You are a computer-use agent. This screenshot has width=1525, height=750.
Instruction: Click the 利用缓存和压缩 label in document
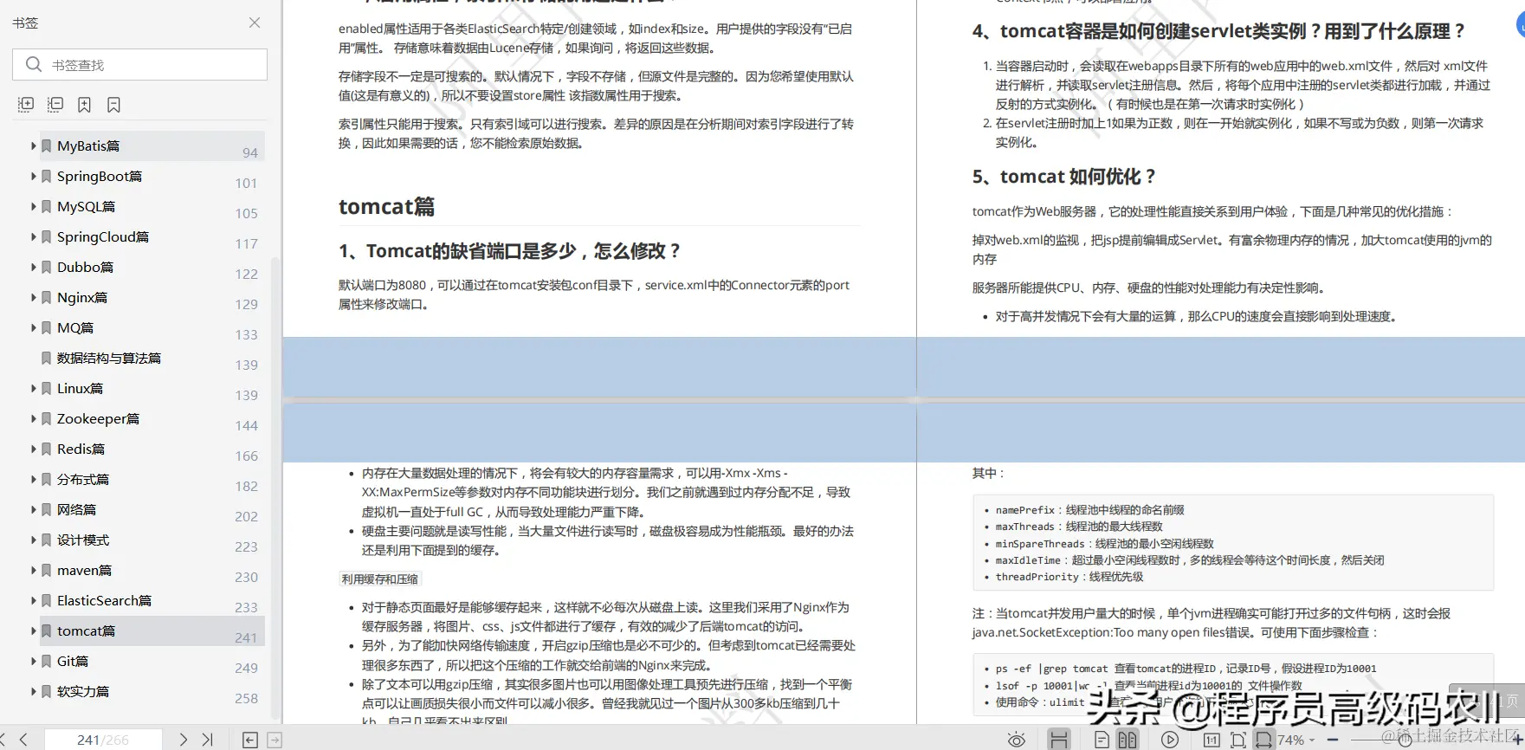pyautogui.click(x=380, y=579)
